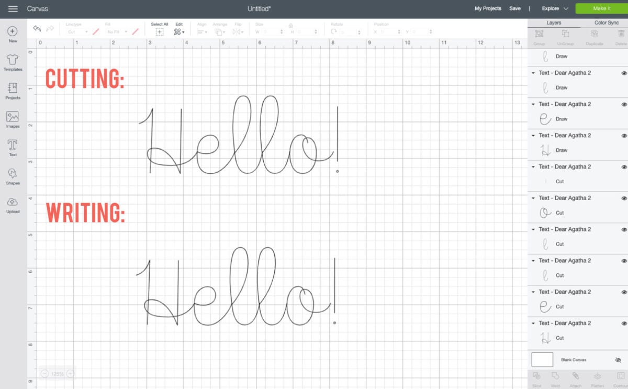Click the Blank Canvas white swatch
Screen dimensions: 628x389
pos(542,360)
